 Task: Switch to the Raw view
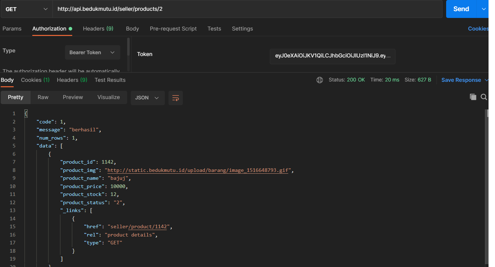click(43, 97)
